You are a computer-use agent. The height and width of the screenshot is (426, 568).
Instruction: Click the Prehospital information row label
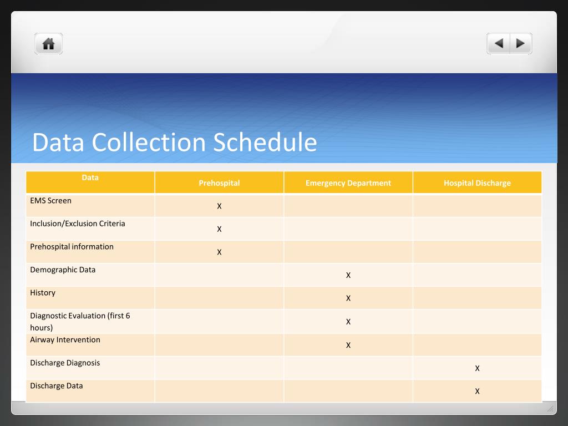coord(72,247)
